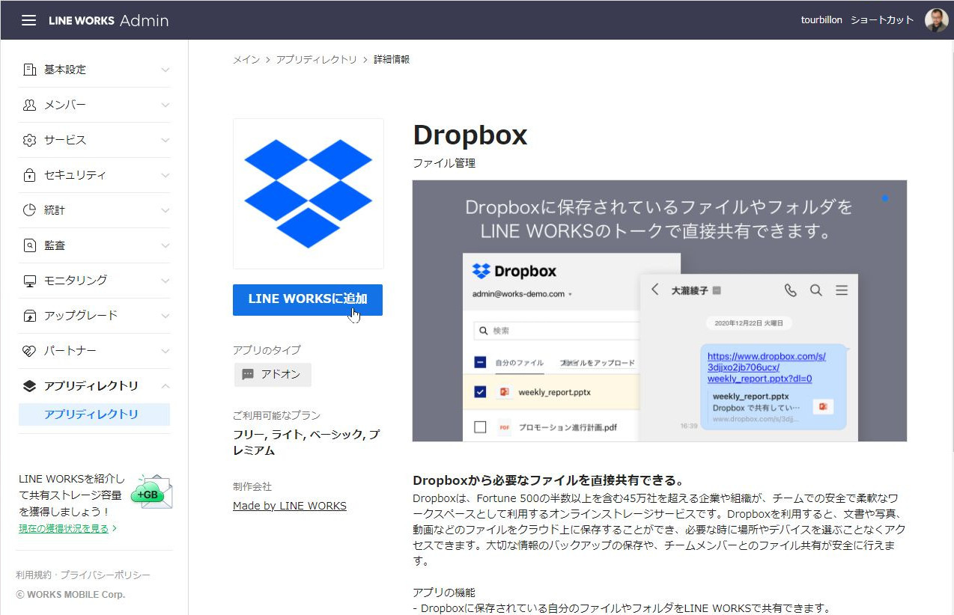The image size is (954, 615).
Task: Click the 基本設定 building icon
Action: pyautogui.click(x=30, y=70)
